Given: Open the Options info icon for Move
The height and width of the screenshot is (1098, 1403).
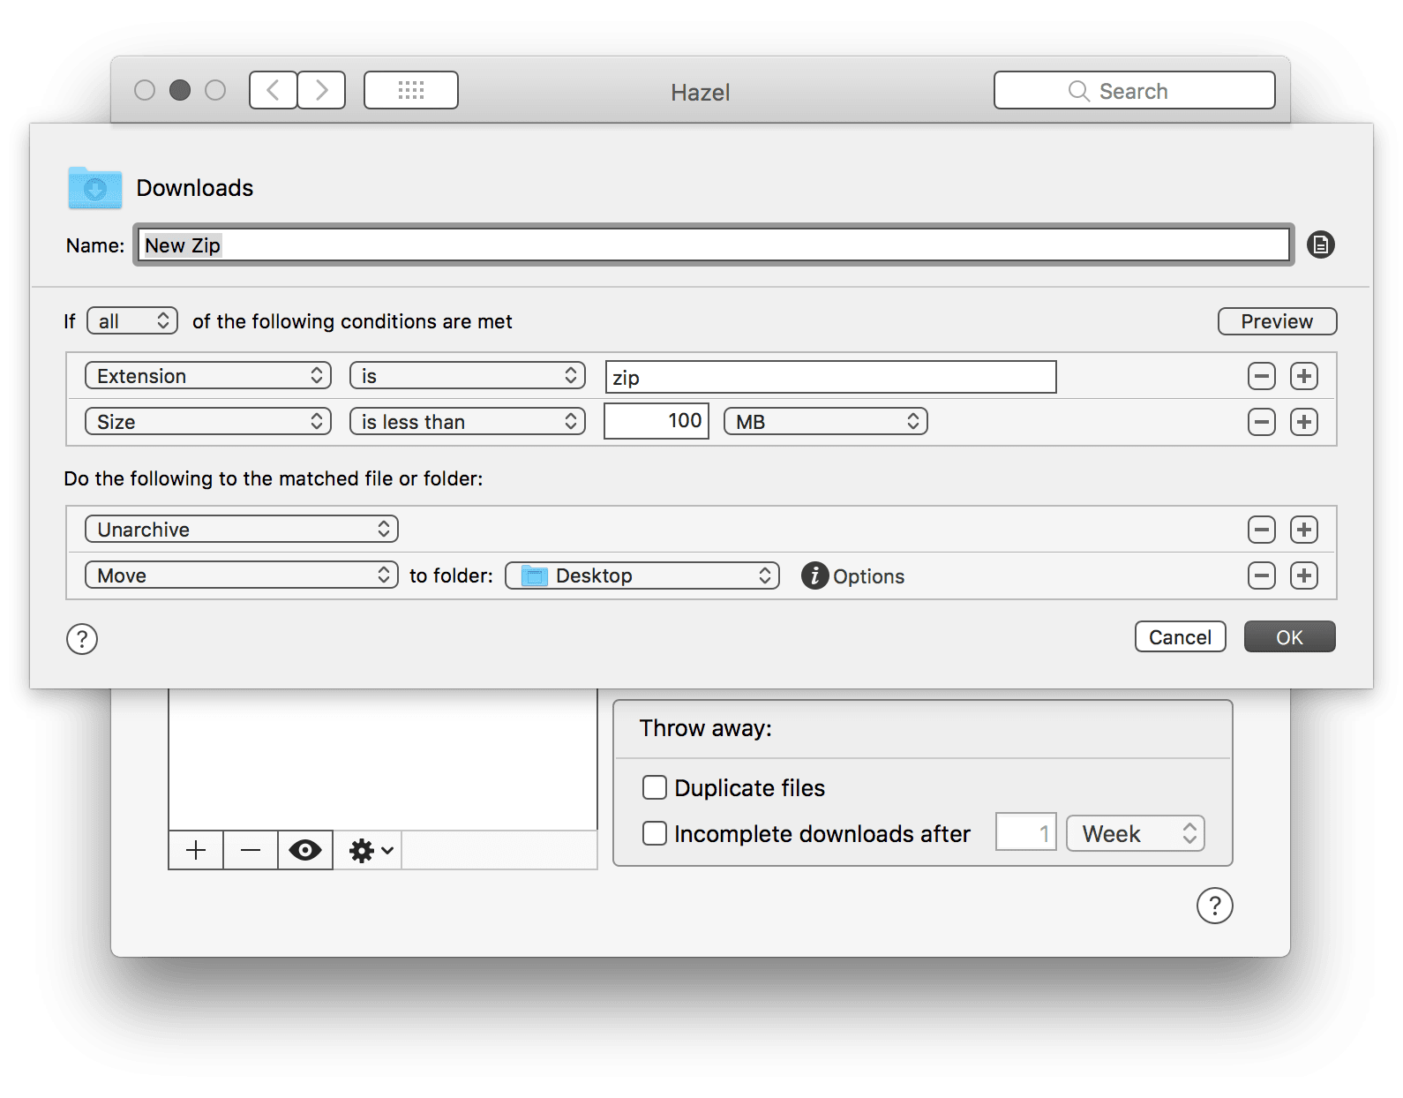Looking at the screenshot, I should 814,575.
